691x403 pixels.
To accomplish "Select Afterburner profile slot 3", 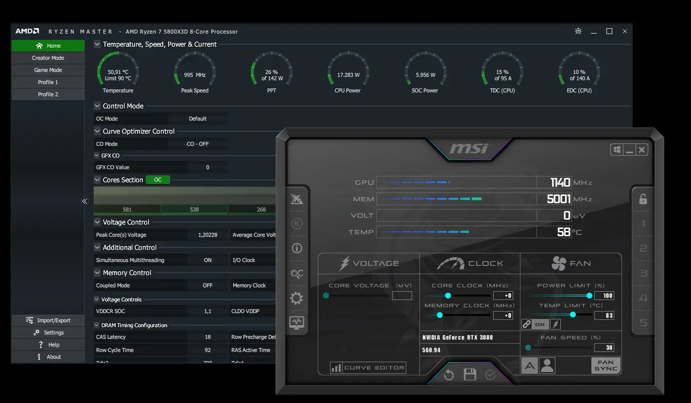I will coord(643,273).
